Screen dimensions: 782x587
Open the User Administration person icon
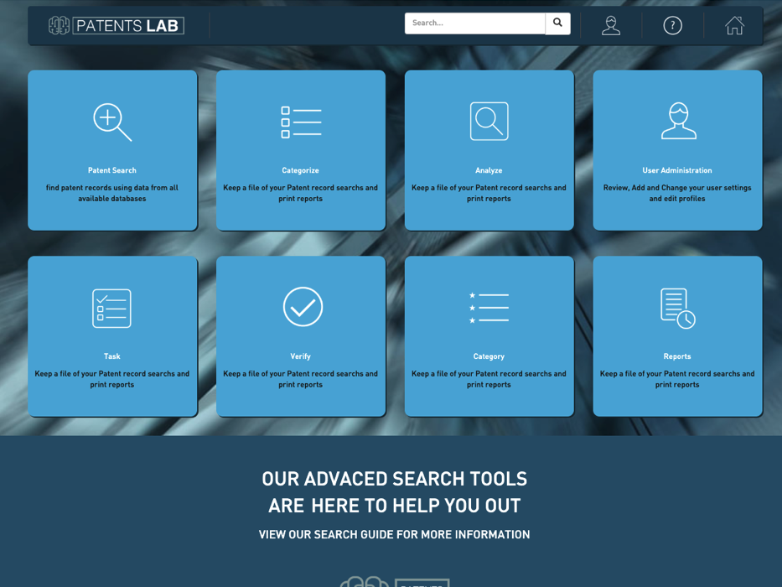[x=679, y=121]
